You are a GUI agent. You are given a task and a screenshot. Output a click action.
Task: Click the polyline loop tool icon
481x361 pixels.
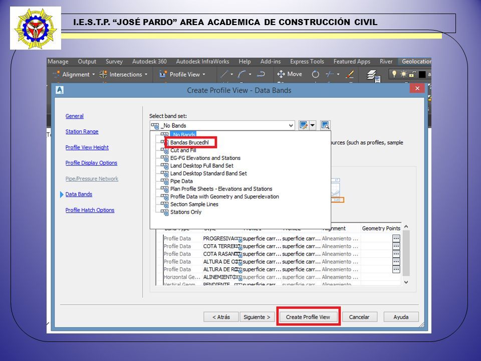pos(261,74)
